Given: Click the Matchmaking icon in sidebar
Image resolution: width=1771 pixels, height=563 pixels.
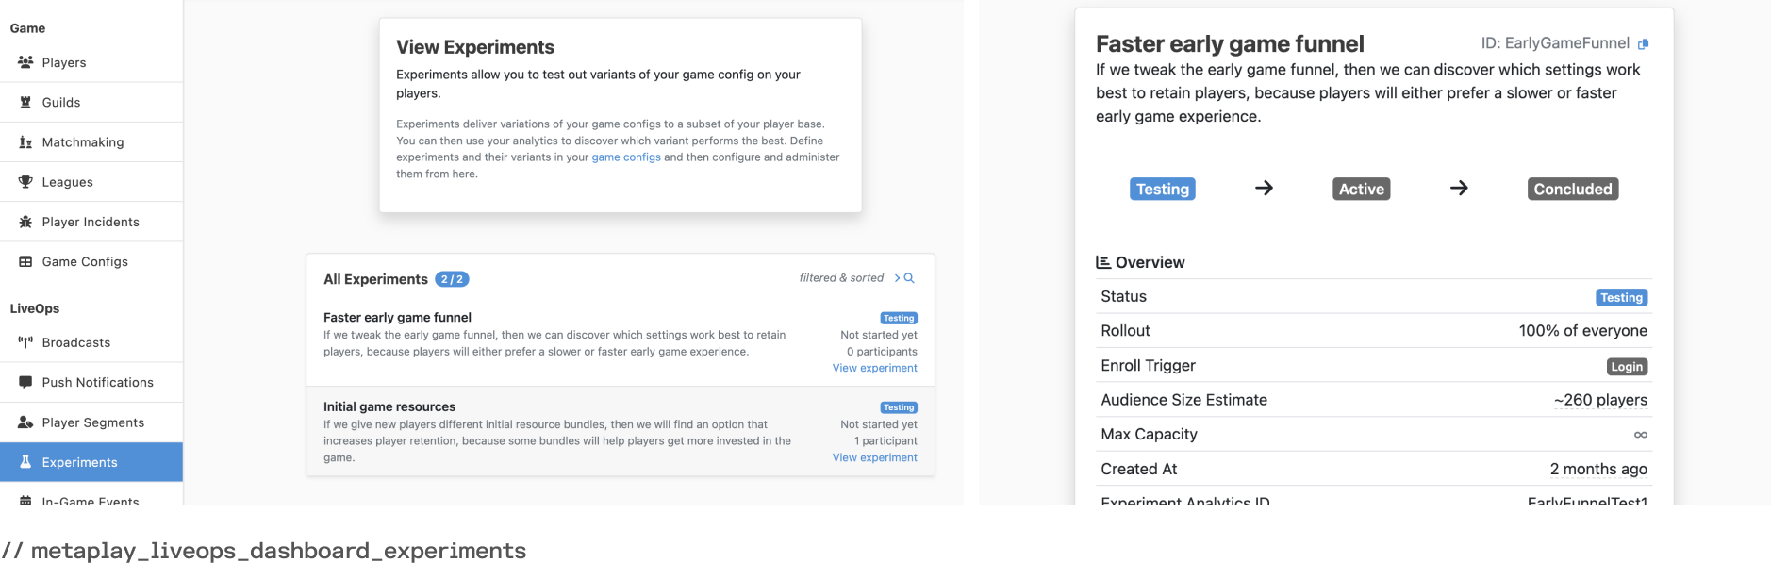Looking at the screenshot, I should 25,142.
